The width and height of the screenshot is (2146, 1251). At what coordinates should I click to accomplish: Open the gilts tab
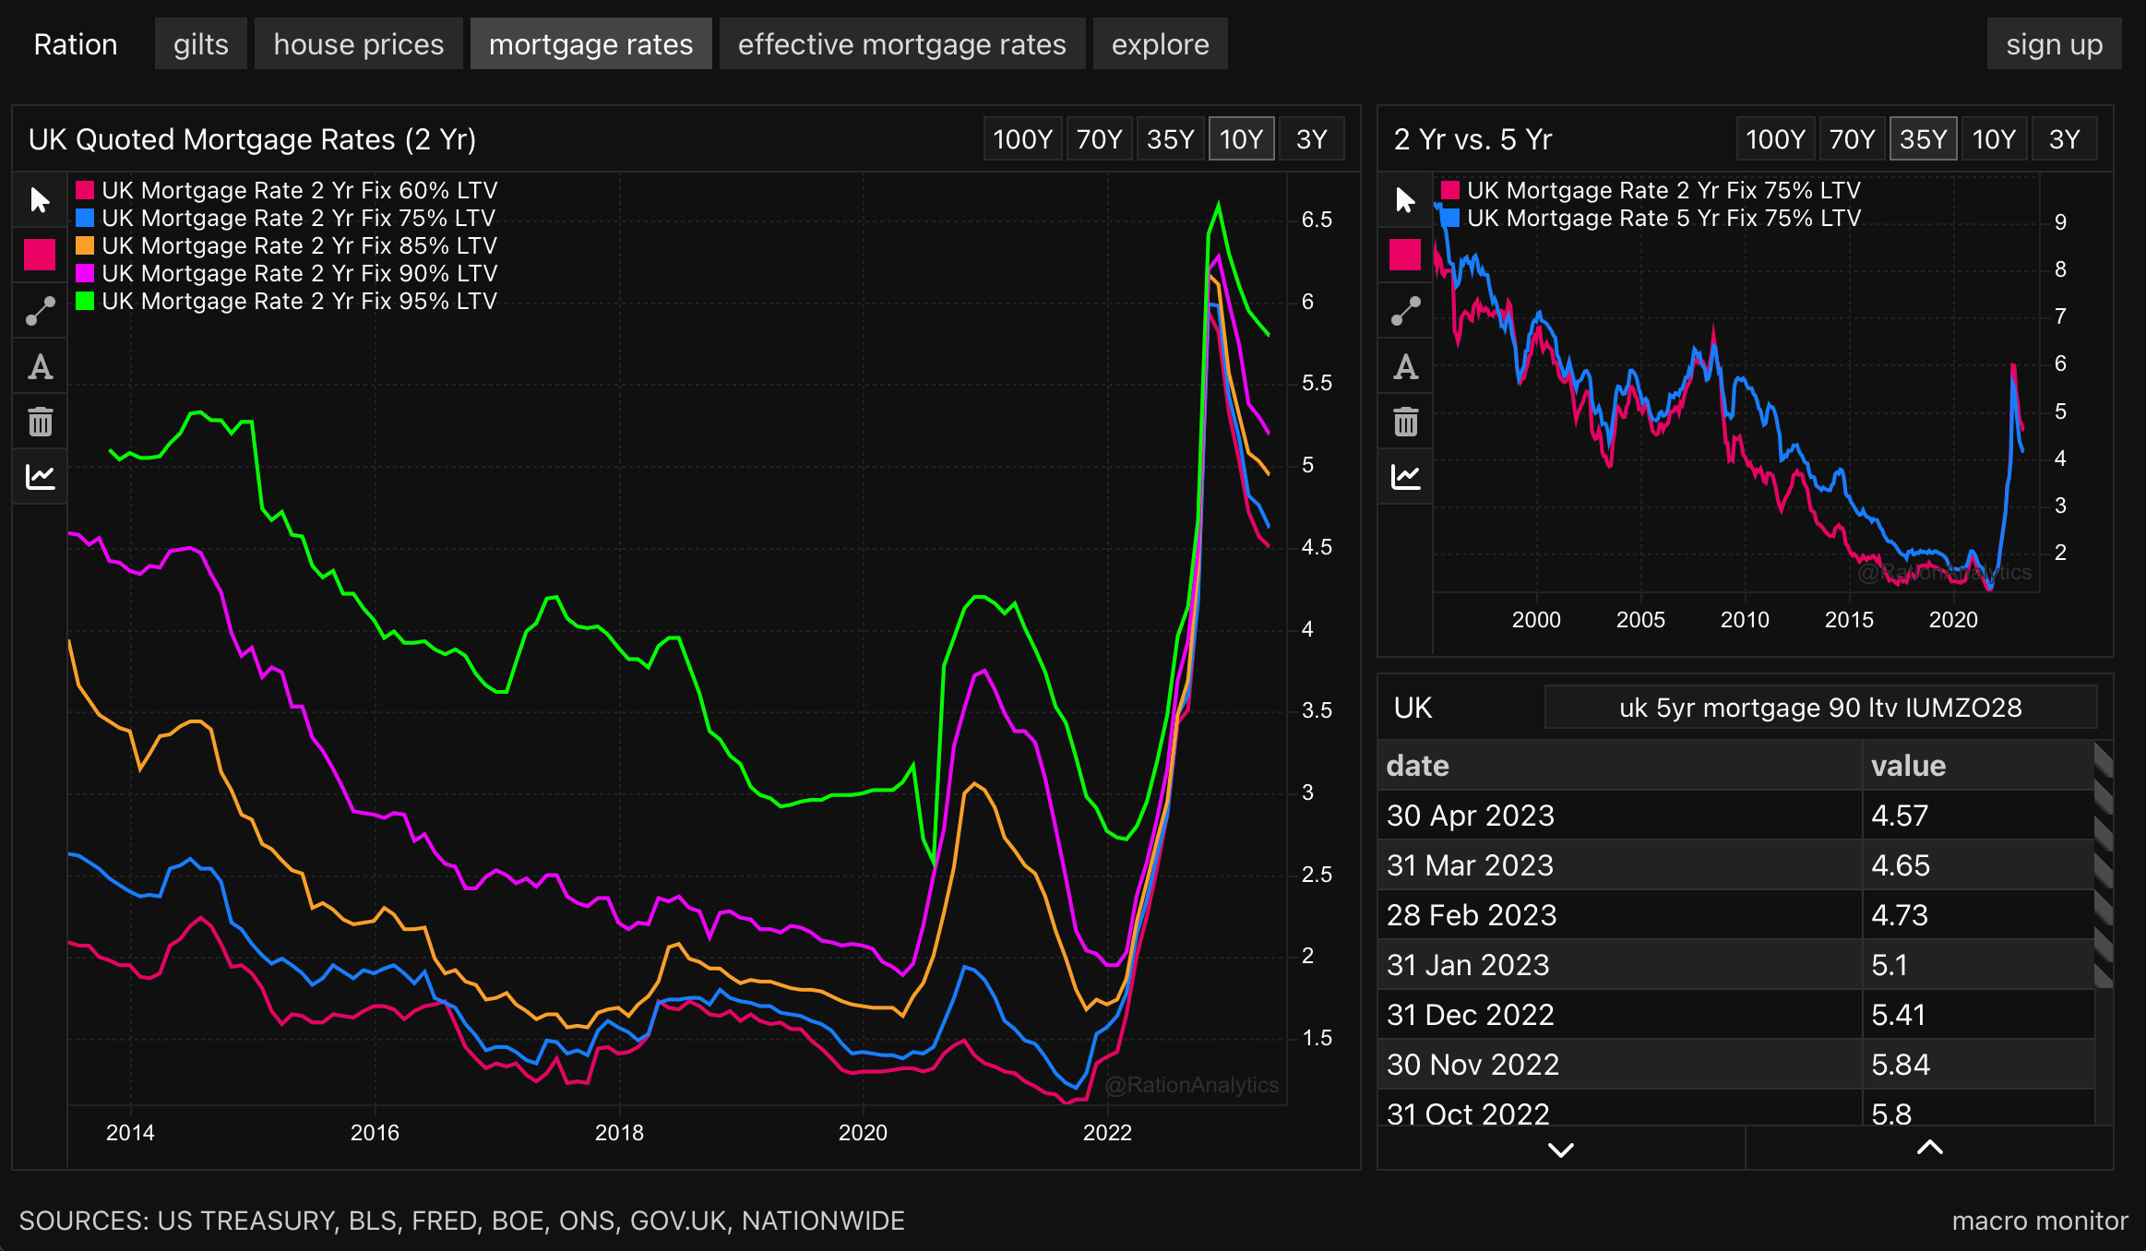click(200, 42)
